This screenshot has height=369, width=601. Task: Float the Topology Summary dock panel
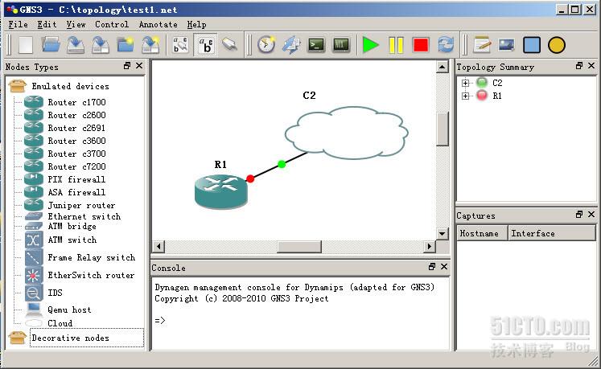point(579,66)
